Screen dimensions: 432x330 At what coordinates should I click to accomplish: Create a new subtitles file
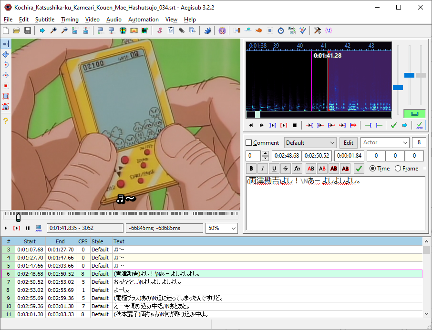point(6,30)
